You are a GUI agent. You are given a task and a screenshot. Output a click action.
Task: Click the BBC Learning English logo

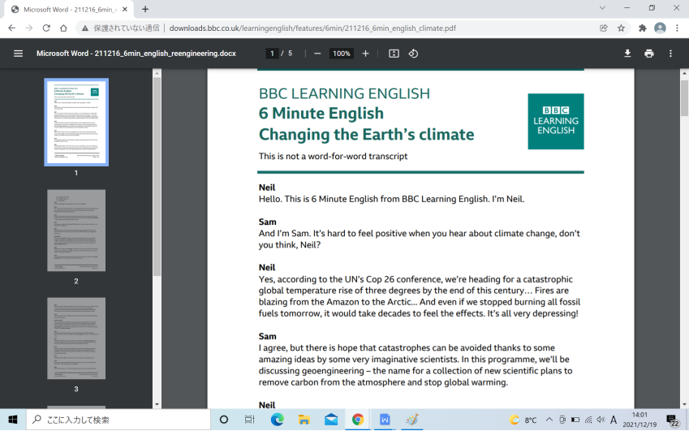[x=556, y=121]
